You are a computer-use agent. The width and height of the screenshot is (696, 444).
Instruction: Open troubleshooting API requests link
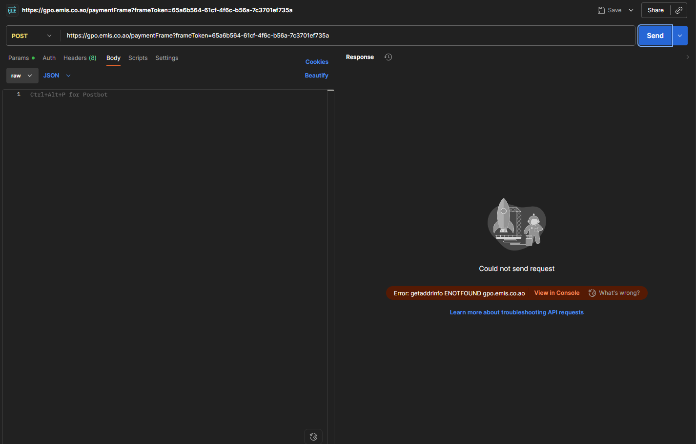(x=516, y=312)
